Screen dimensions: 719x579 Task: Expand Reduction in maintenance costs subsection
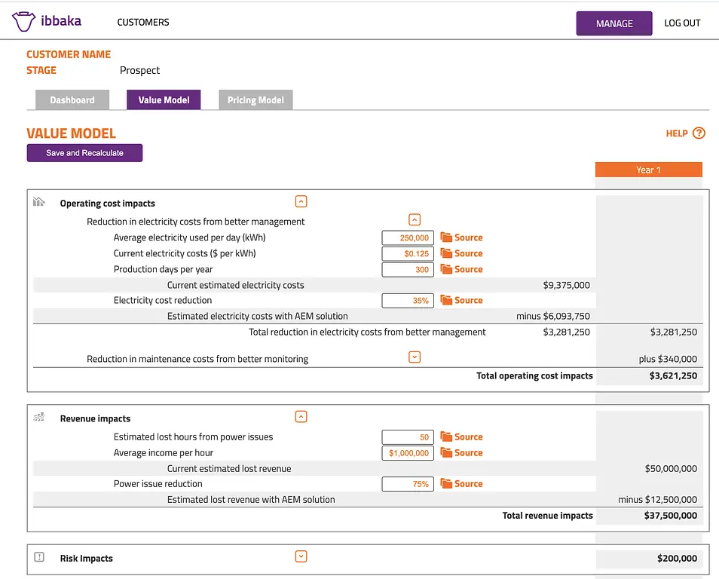[x=415, y=357]
